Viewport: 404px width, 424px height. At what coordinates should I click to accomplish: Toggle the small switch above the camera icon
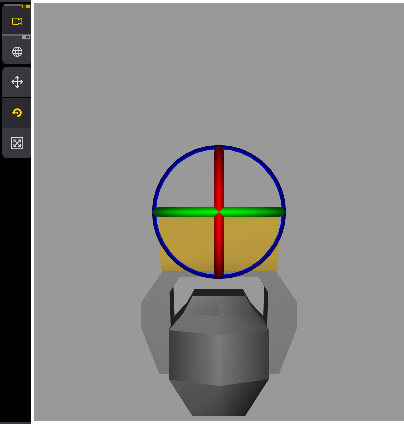[26, 7]
